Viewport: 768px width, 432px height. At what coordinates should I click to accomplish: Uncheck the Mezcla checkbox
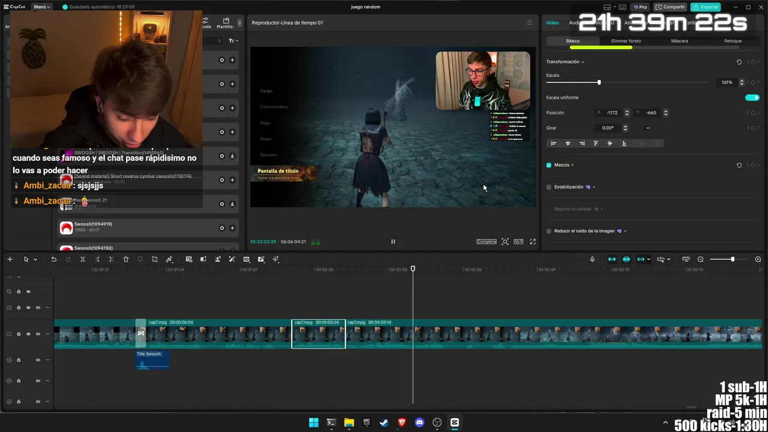point(549,165)
